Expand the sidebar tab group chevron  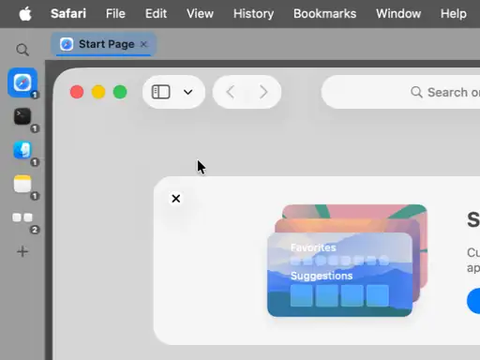click(187, 92)
